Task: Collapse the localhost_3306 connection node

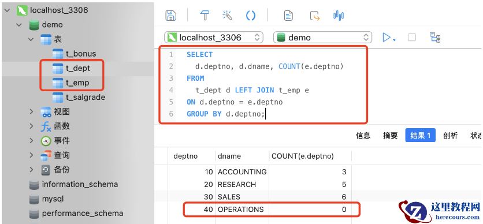Action: click(x=8, y=10)
